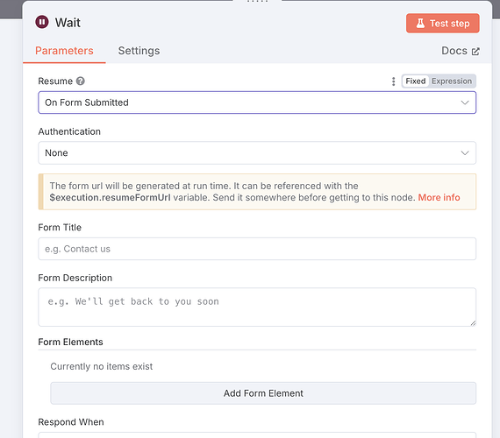The width and height of the screenshot is (500, 438).
Task: Open the Resume three-dot options menu
Action: pyautogui.click(x=393, y=81)
